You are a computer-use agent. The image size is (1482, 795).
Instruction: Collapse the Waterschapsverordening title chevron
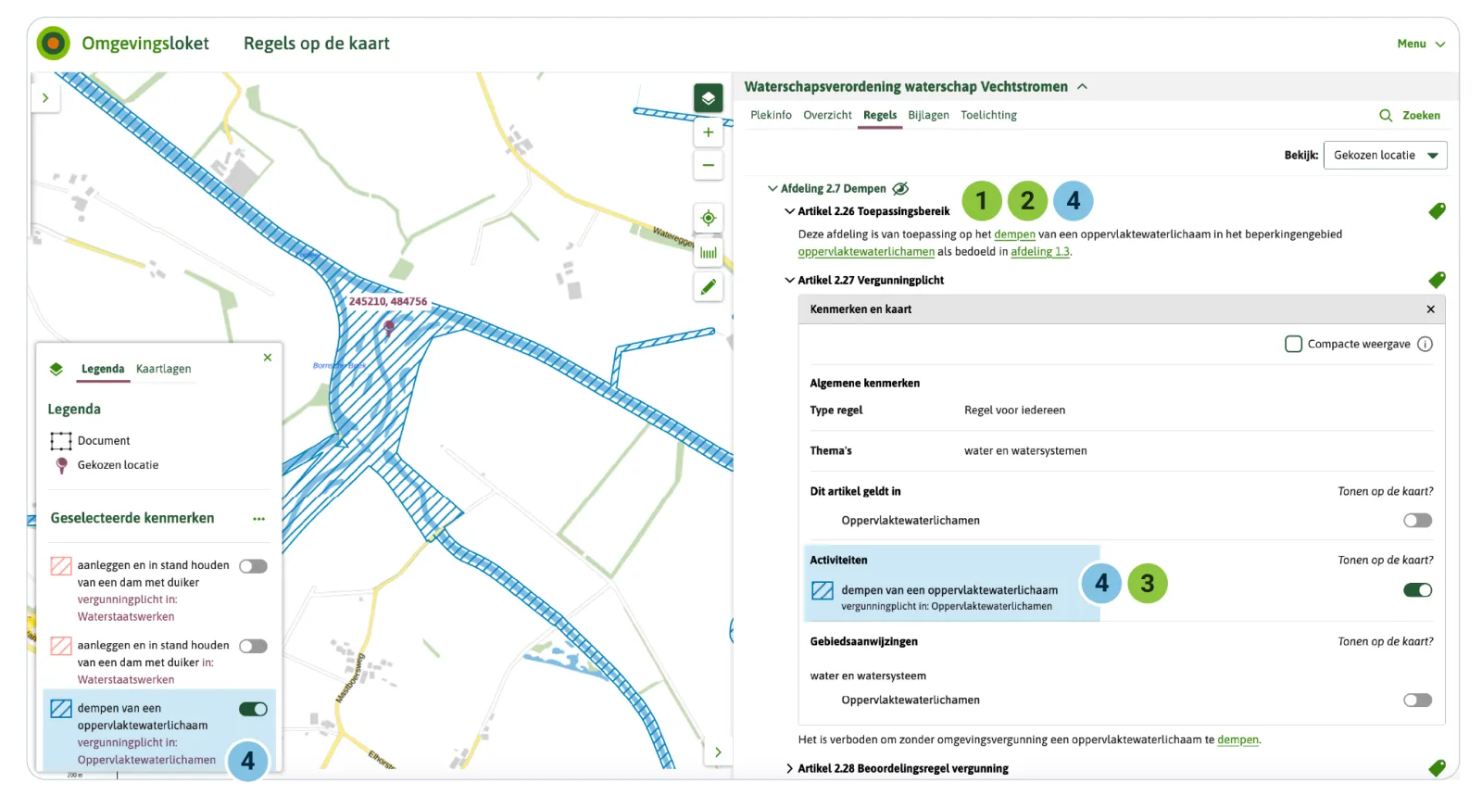(x=1082, y=86)
